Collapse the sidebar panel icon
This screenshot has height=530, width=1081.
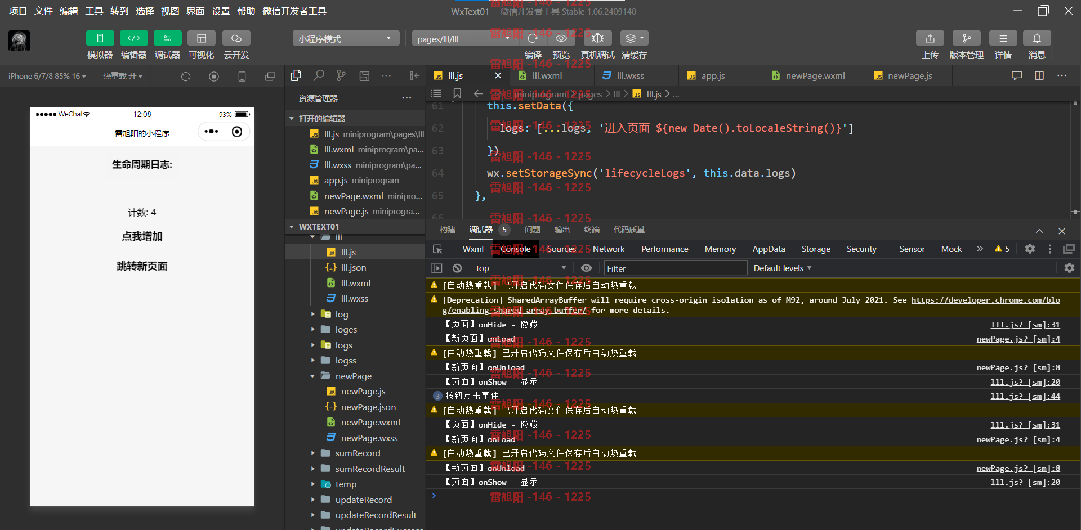414,75
